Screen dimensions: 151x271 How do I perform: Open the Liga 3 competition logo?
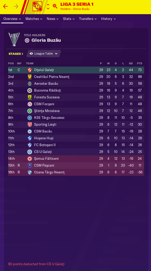point(37,6)
